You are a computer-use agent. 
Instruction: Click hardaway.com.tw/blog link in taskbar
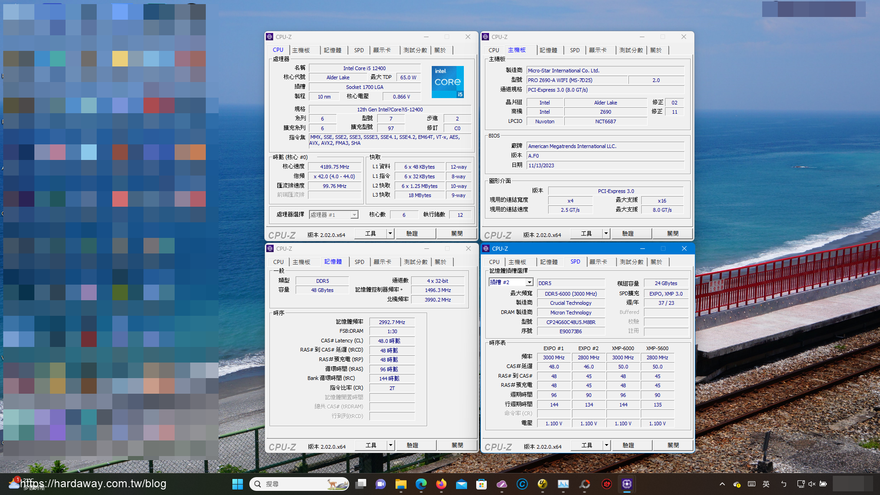[93, 482]
